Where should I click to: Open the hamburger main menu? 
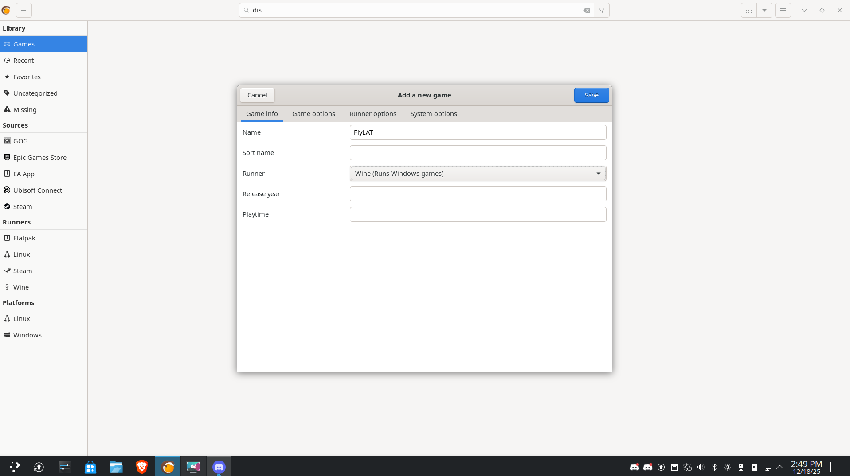point(783,10)
